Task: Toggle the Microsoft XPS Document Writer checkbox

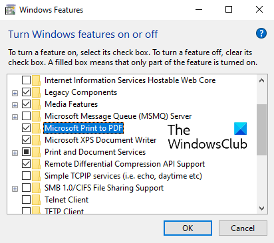Action: (26, 140)
